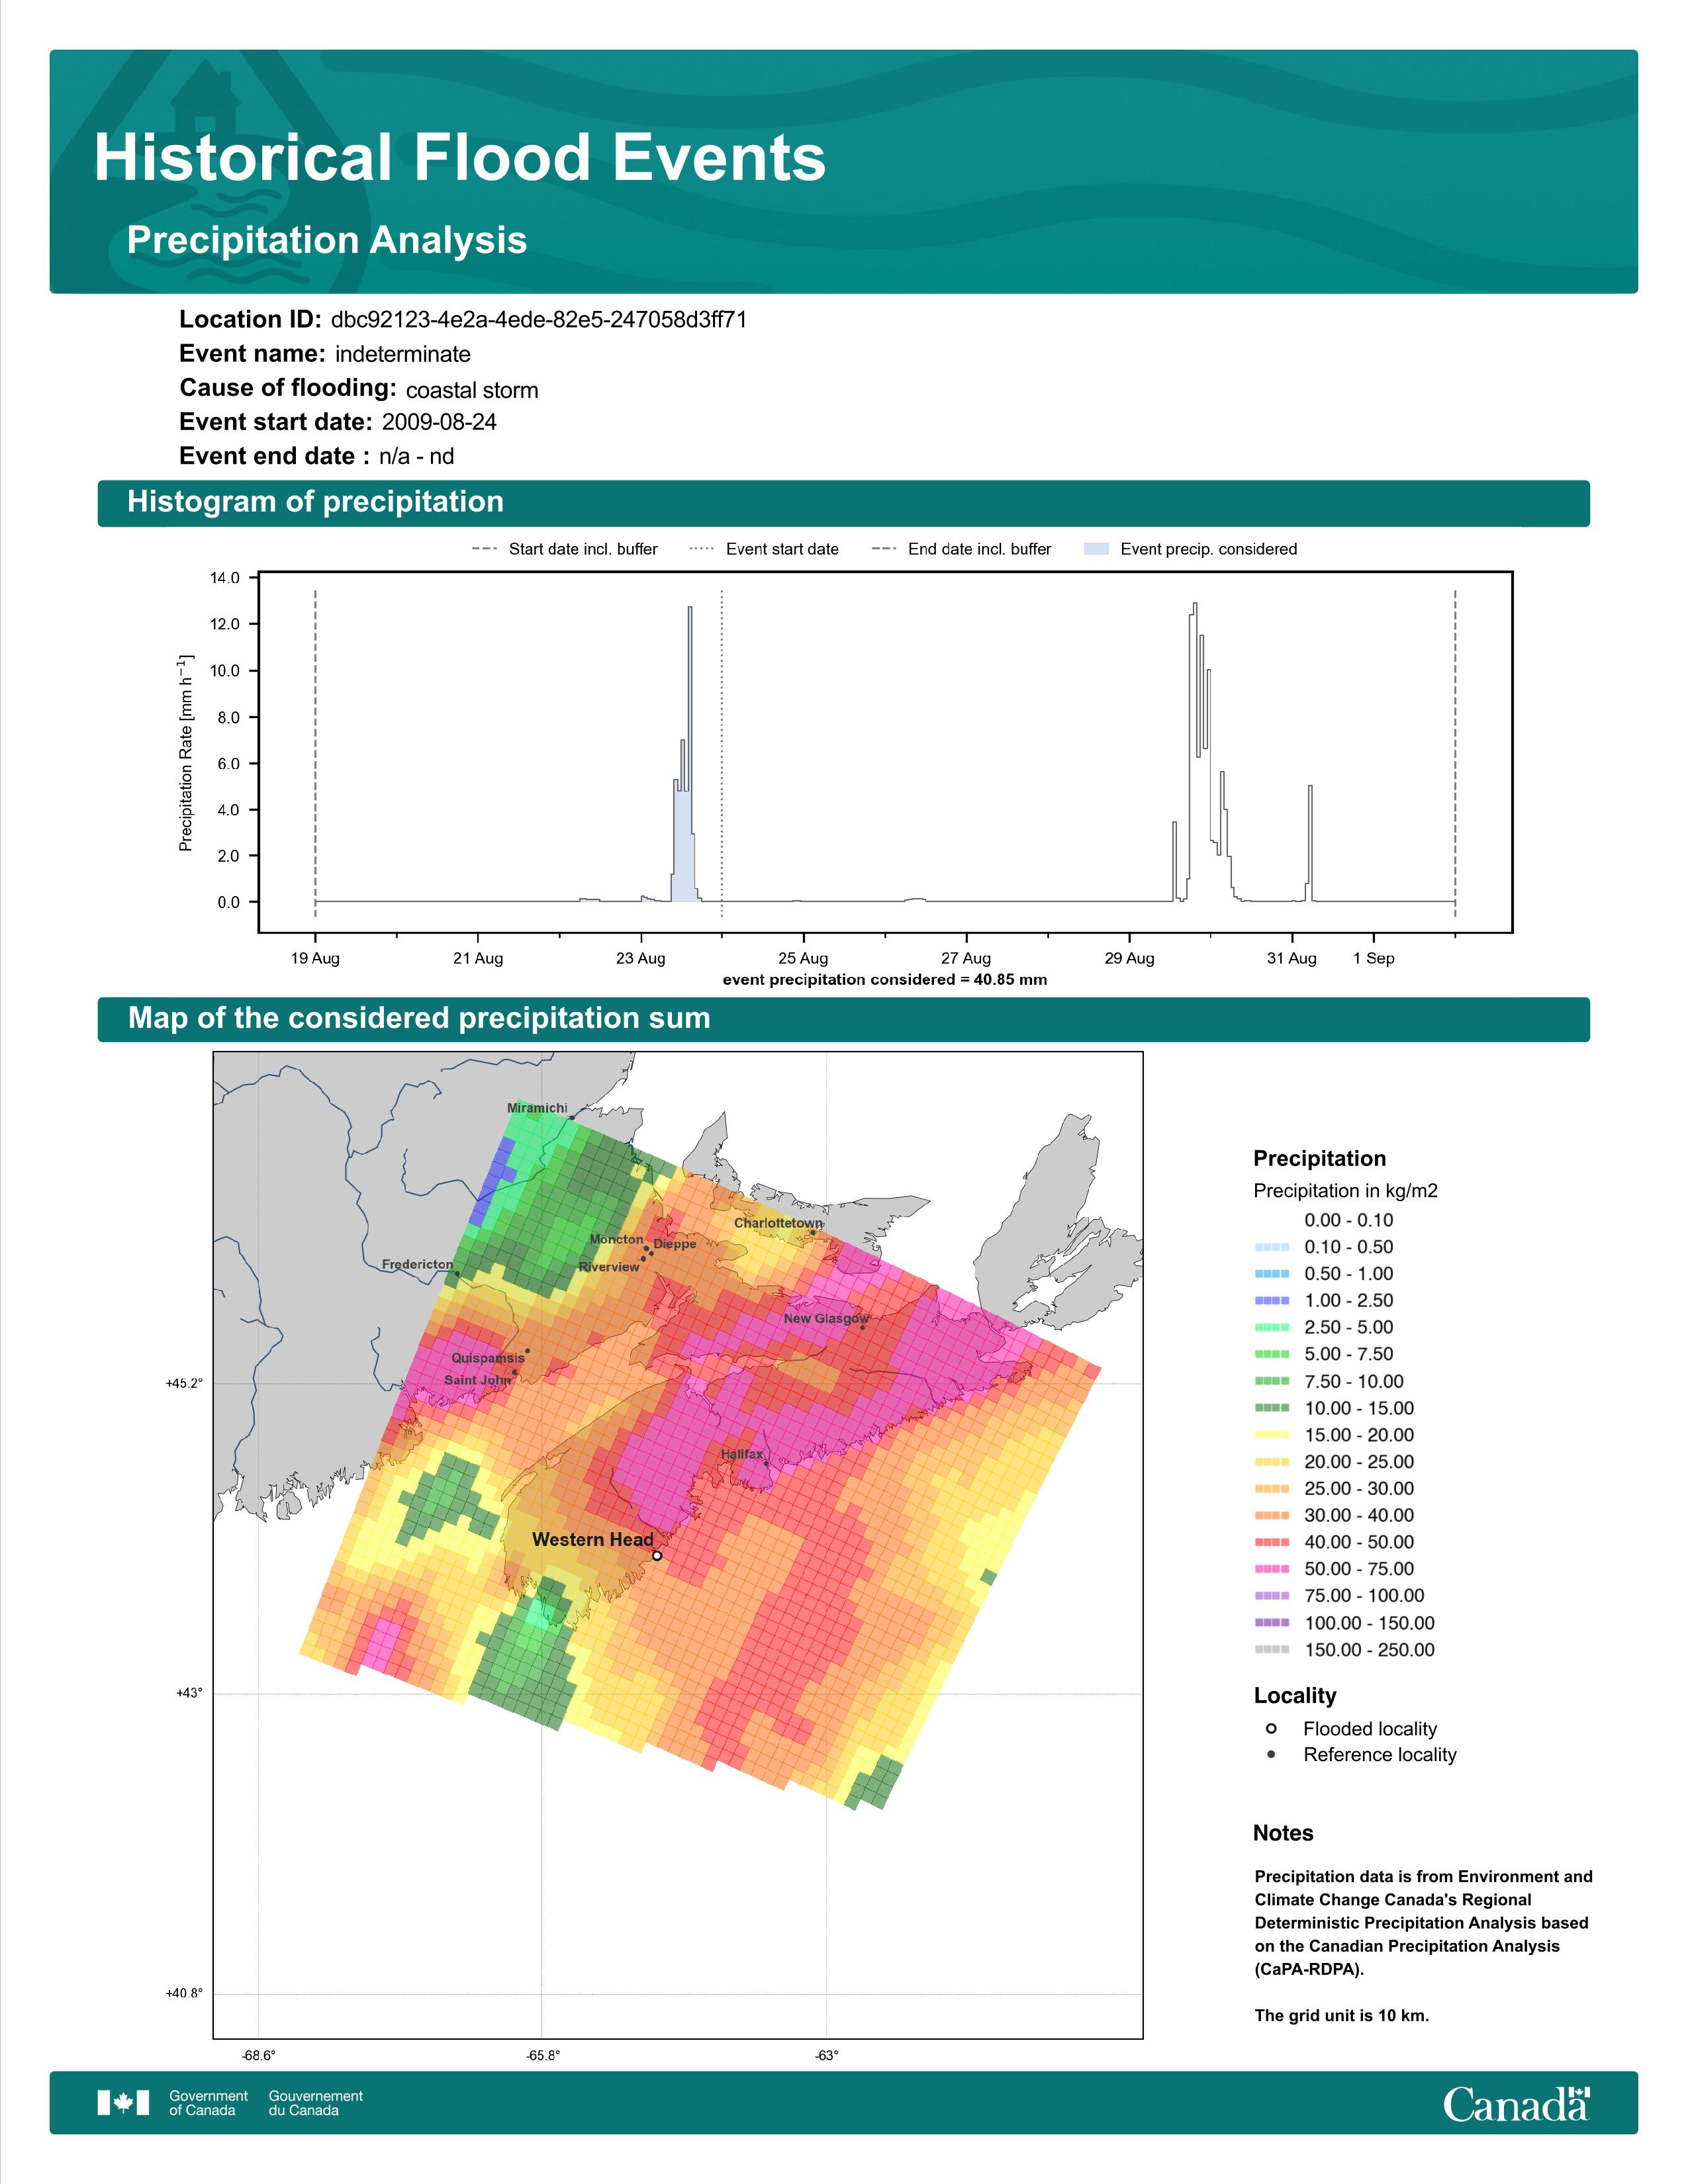Click the Precipitation in kg/m2 legend subtitle
Screen dimensions: 1688x2184
tap(1345, 1191)
